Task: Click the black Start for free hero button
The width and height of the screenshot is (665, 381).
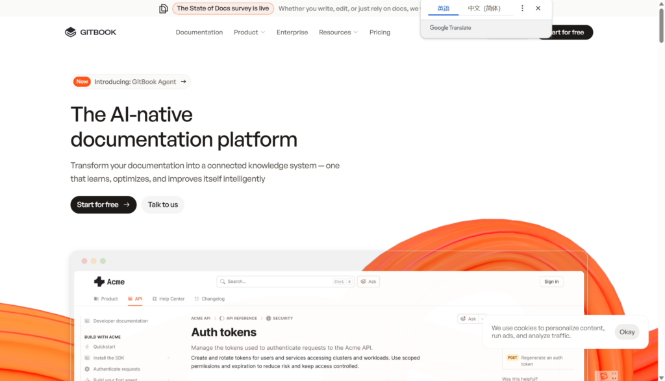Action: 103,204
